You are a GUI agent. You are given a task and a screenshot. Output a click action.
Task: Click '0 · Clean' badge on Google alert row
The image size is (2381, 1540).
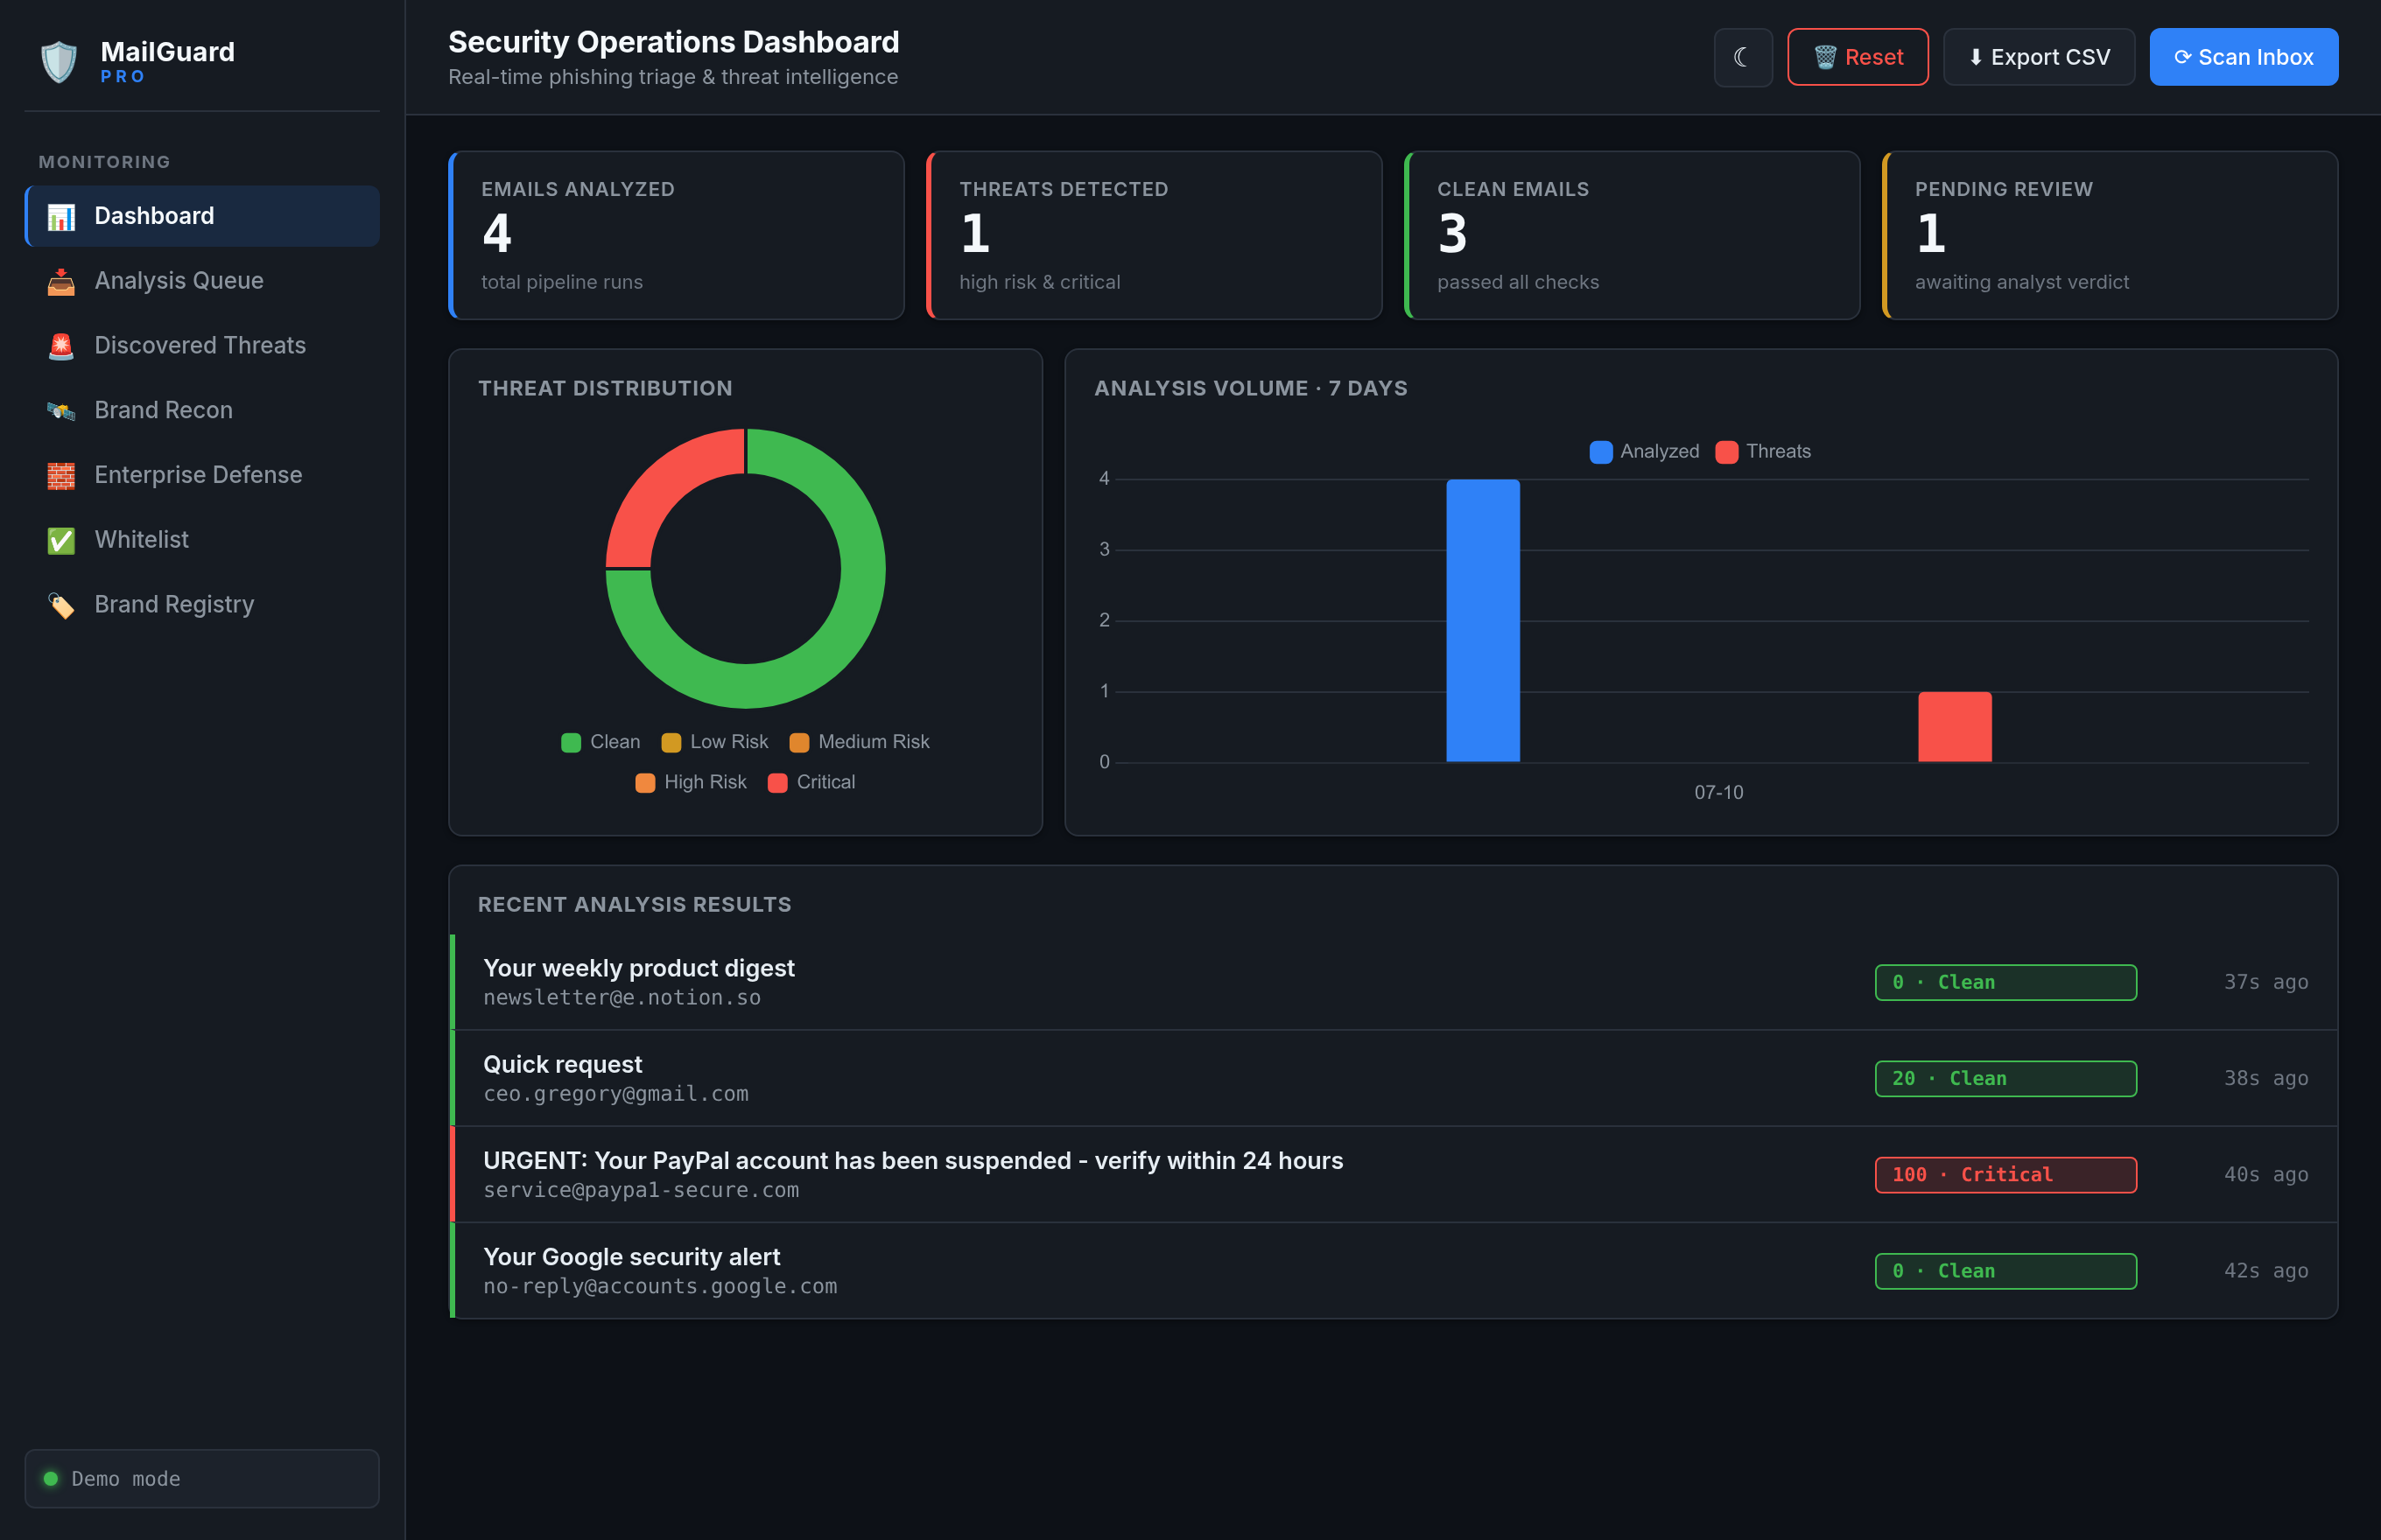[x=2005, y=1270]
